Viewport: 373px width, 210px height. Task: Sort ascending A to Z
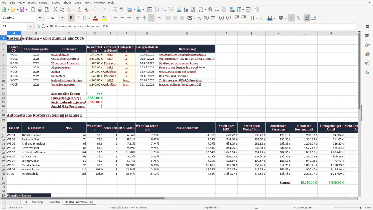point(157,10)
